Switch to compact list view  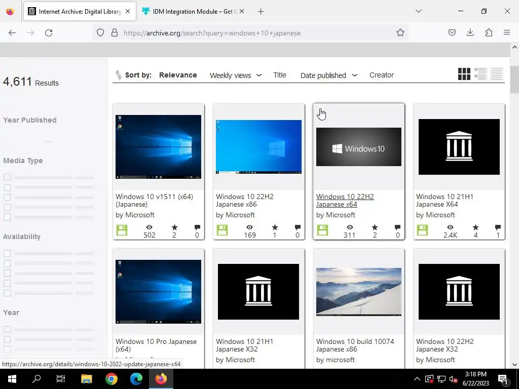pos(497,74)
